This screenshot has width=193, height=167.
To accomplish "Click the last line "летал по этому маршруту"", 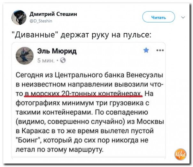I will (x=60, y=149).
